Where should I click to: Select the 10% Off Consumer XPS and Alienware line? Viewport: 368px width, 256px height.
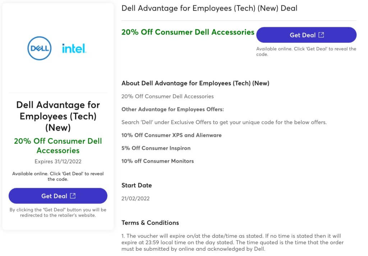click(171, 135)
